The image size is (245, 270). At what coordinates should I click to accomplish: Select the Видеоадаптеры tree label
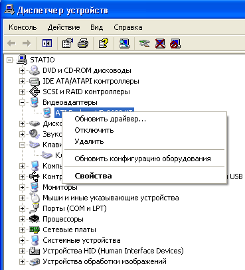pyautogui.click(x=70, y=102)
